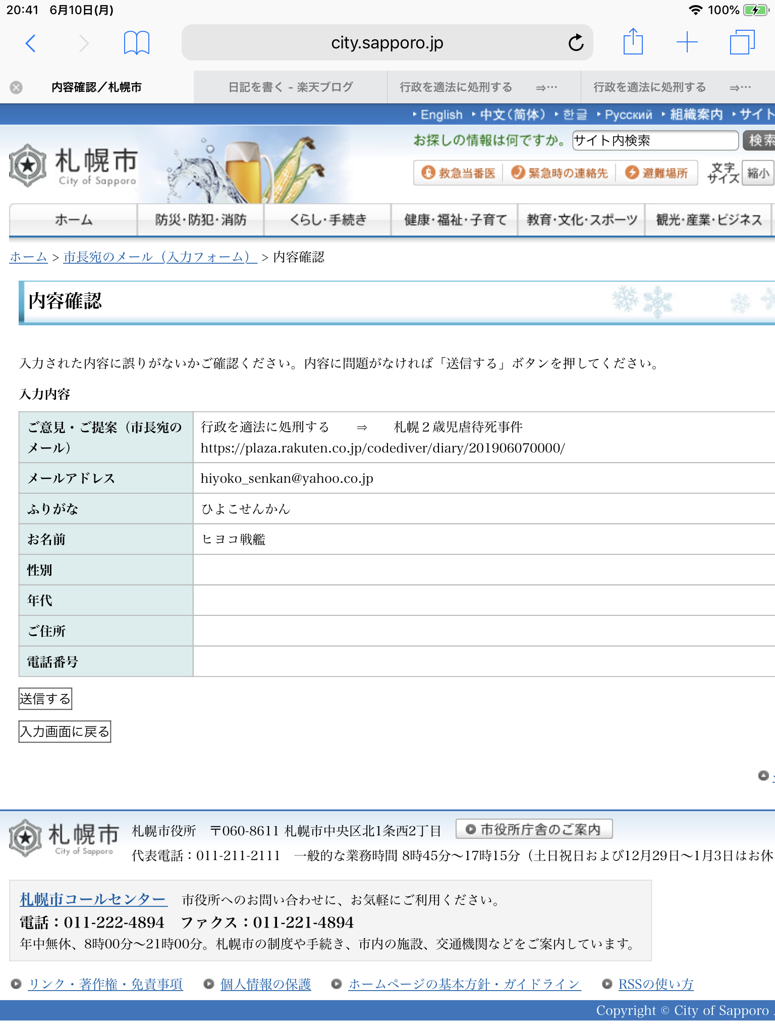Viewport: 775px width, 1033px height.
Task: Click the City of Sapporo header logo
Action: (x=73, y=166)
